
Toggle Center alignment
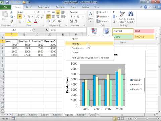point(53,17)
